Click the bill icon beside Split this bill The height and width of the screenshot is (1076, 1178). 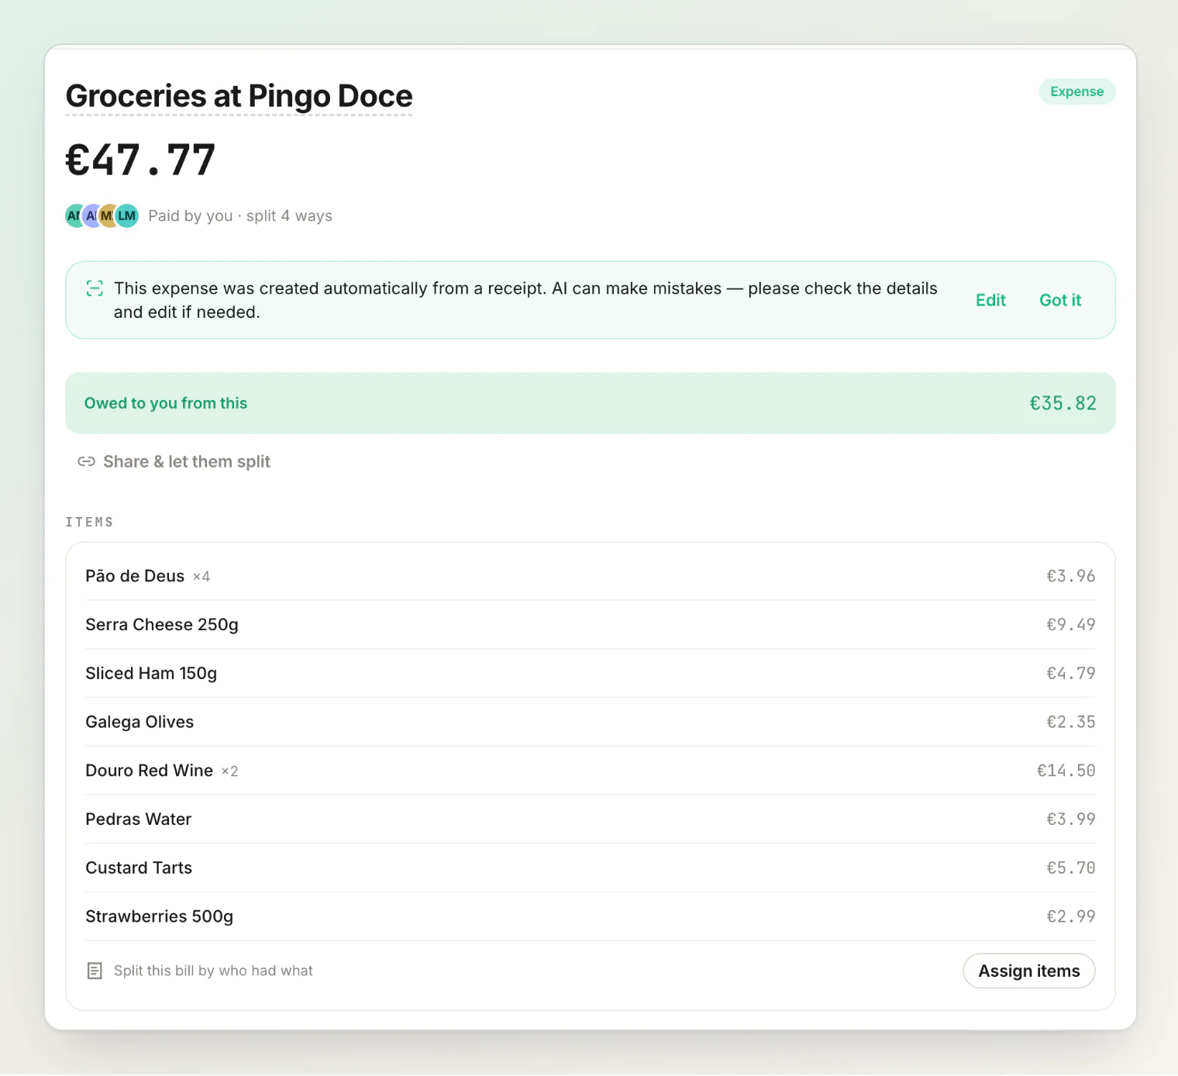pos(95,971)
